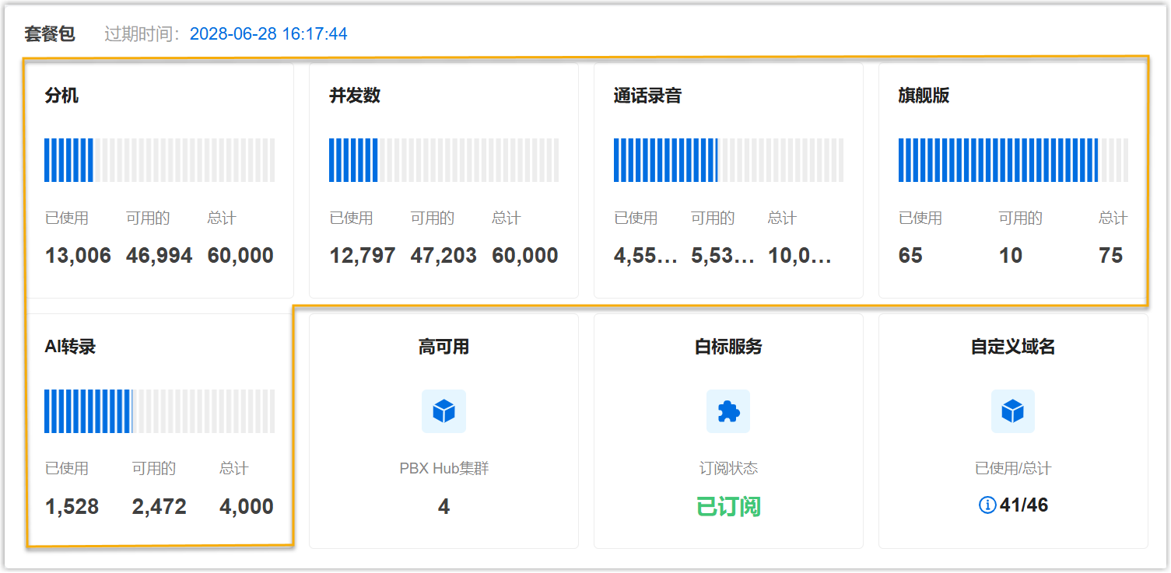Click the AI转录 total value 4,000

pyautogui.click(x=246, y=507)
